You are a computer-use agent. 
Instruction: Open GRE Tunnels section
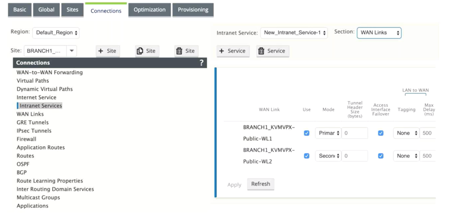tap(33, 123)
